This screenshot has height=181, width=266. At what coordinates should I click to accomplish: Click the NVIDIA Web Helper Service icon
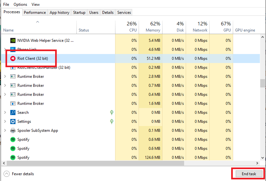(13, 41)
